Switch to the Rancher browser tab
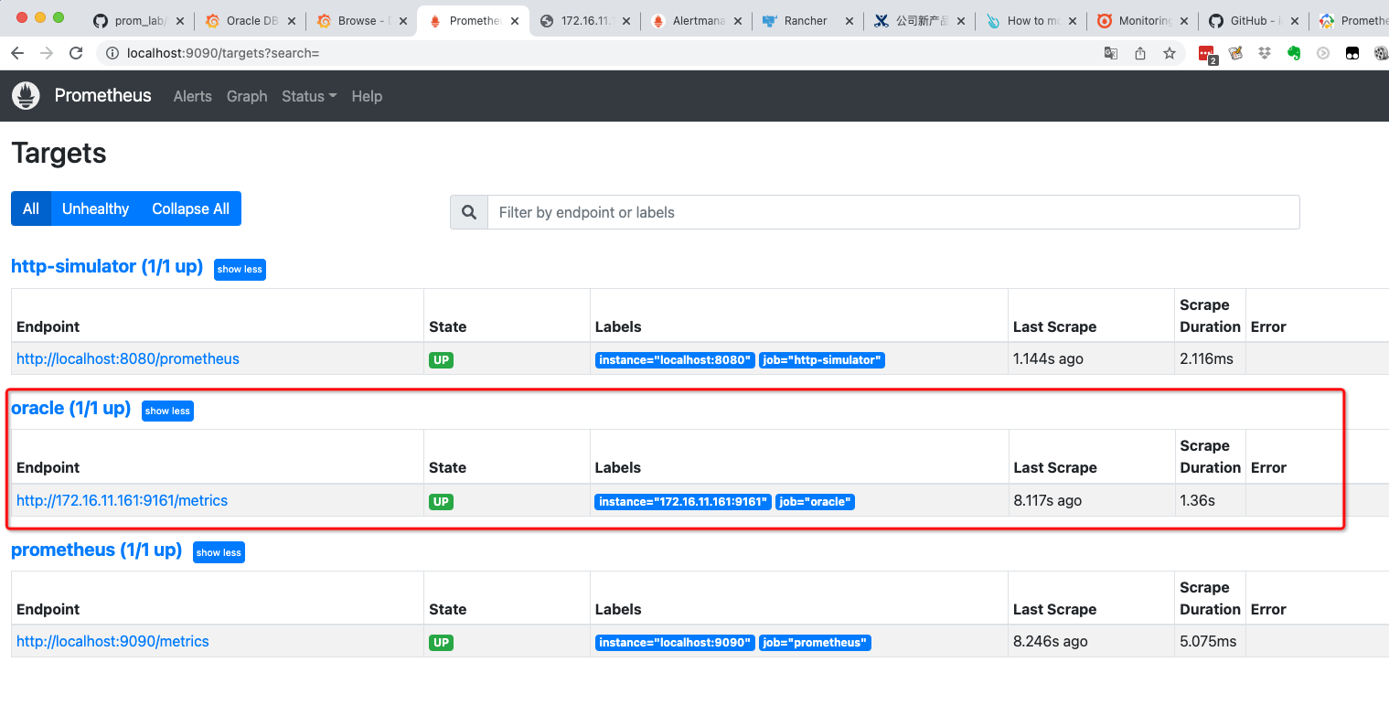This screenshot has width=1389, height=705. pos(805,20)
